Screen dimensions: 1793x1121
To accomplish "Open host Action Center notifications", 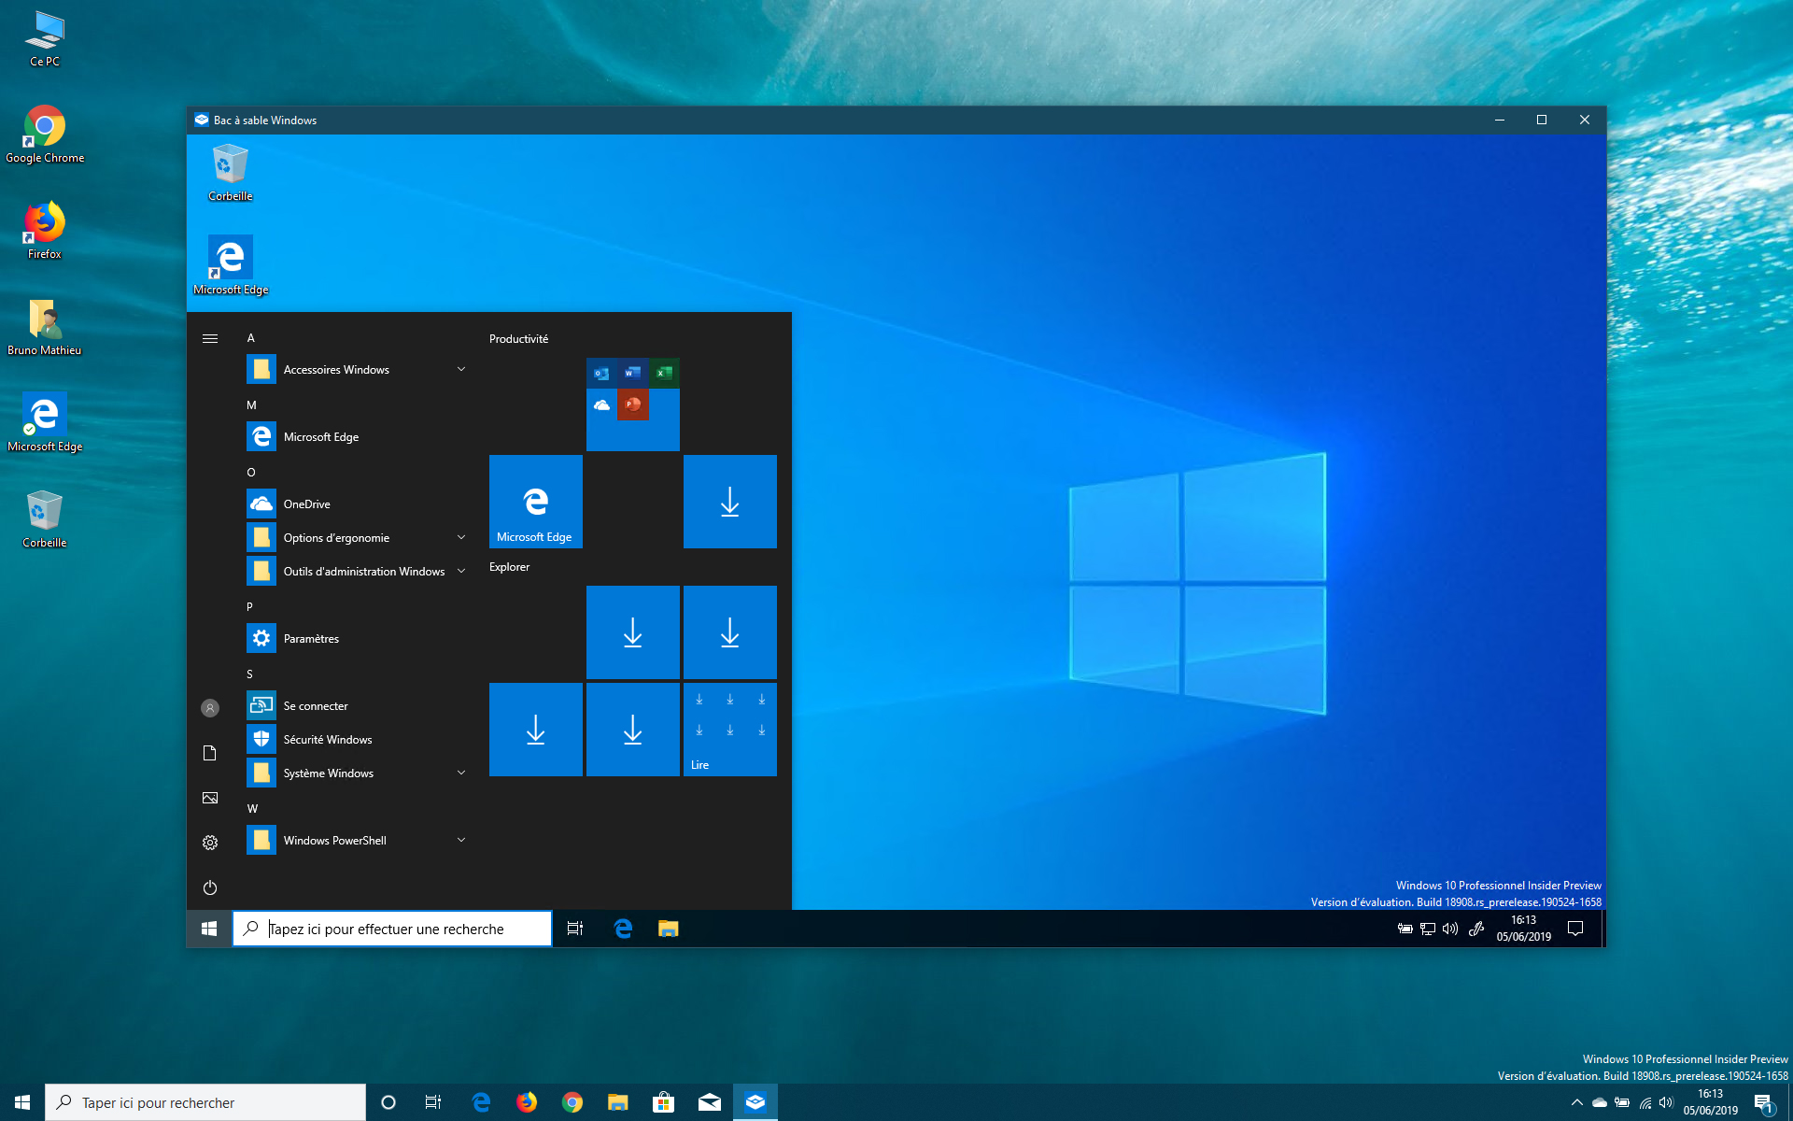I will [1763, 1103].
